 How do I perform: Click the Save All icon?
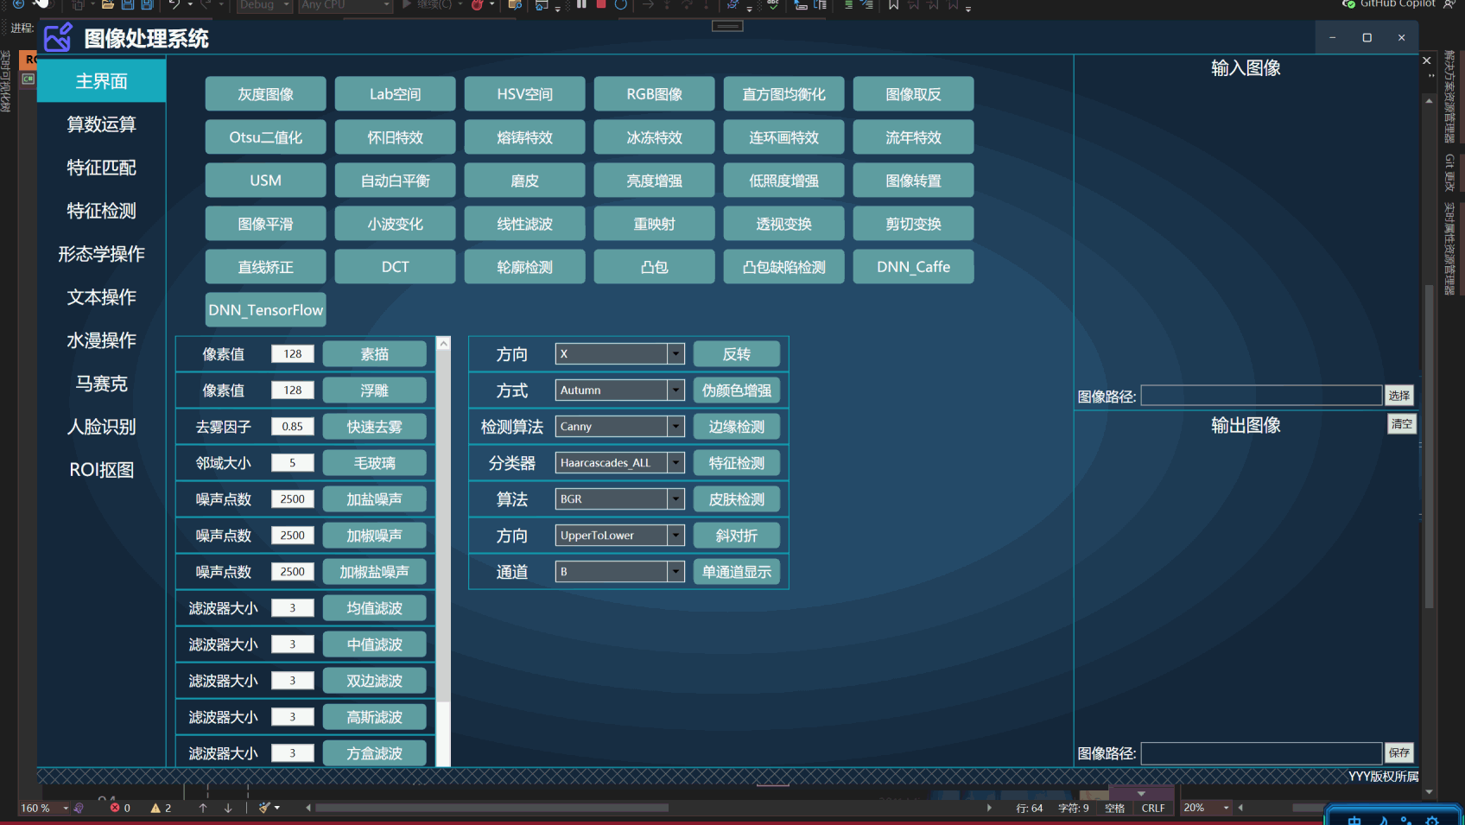click(x=147, y=6)
